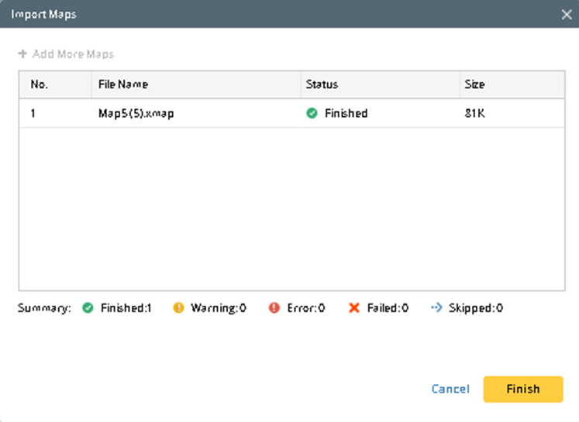This screenshot has width=579, height=422.
Task: Click the green Finished summary icon
Action: pyautogui.click(x=88, y=308)
